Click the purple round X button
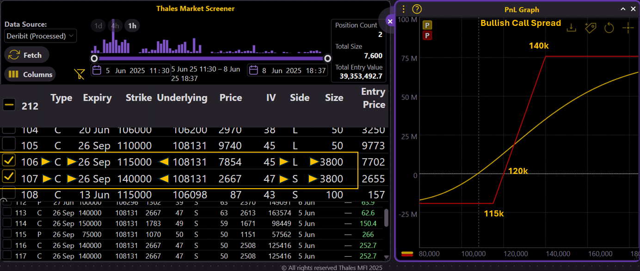 [390, 21]
